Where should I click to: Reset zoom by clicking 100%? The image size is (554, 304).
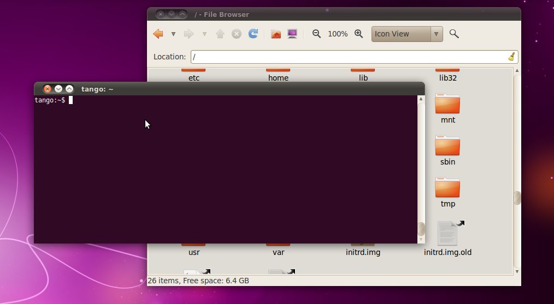338,34
